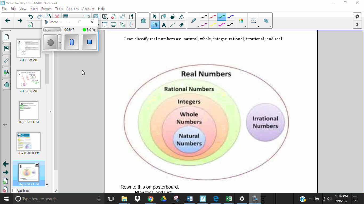Expand the pen styles options arrow

coord(198,27)
